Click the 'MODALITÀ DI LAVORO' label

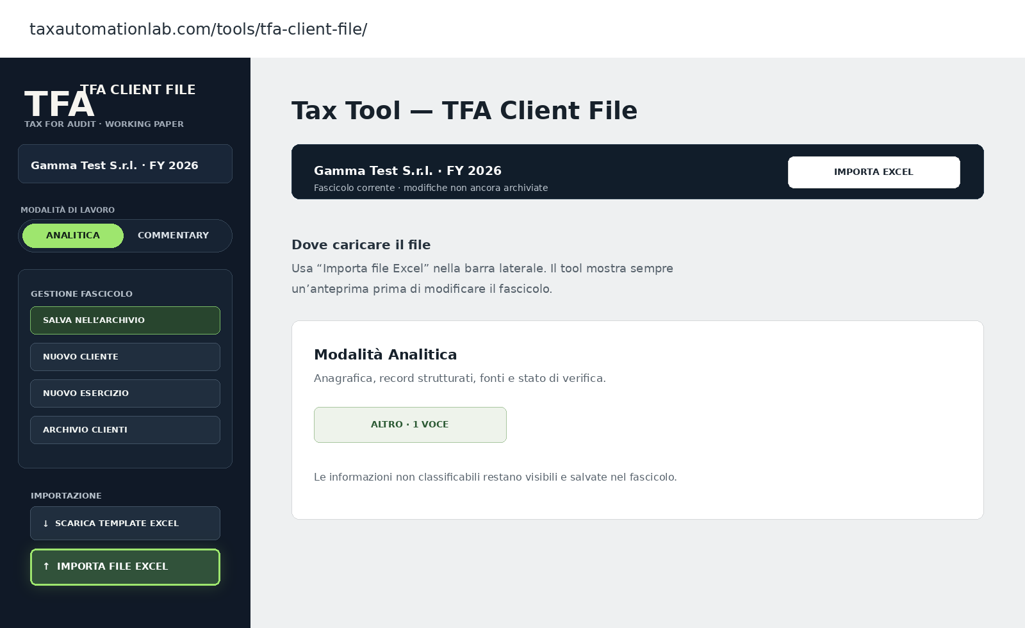point(67,210)
